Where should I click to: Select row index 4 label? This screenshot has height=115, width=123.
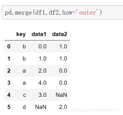pyautogui.click(x=9, y=95)
